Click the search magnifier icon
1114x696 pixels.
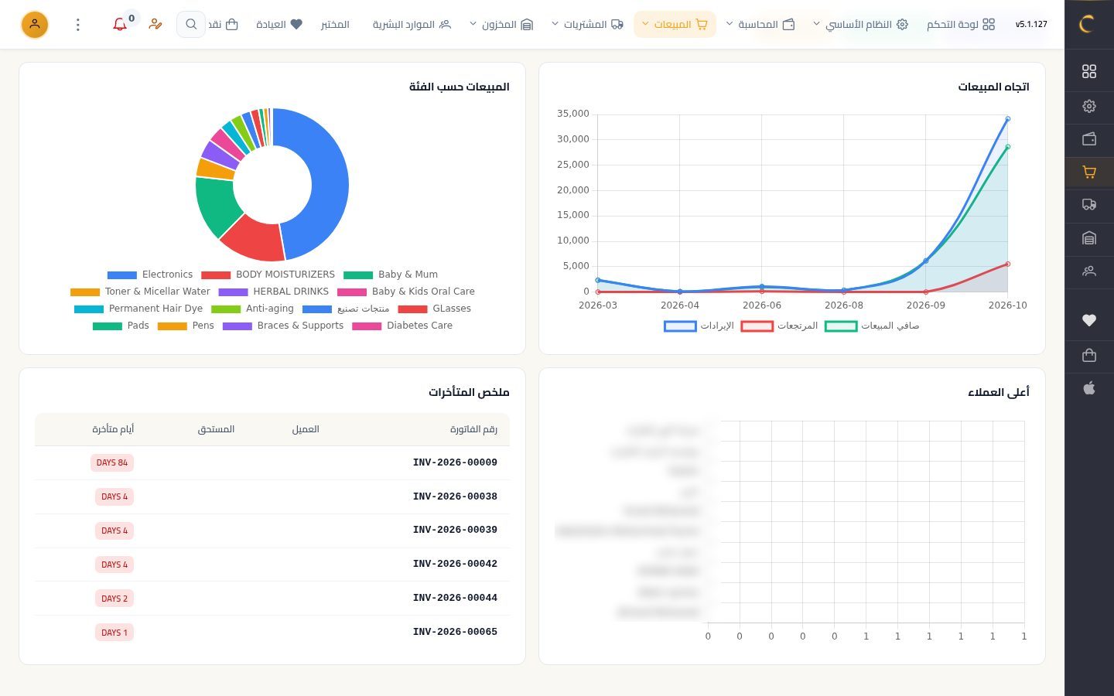click(191, 25)
